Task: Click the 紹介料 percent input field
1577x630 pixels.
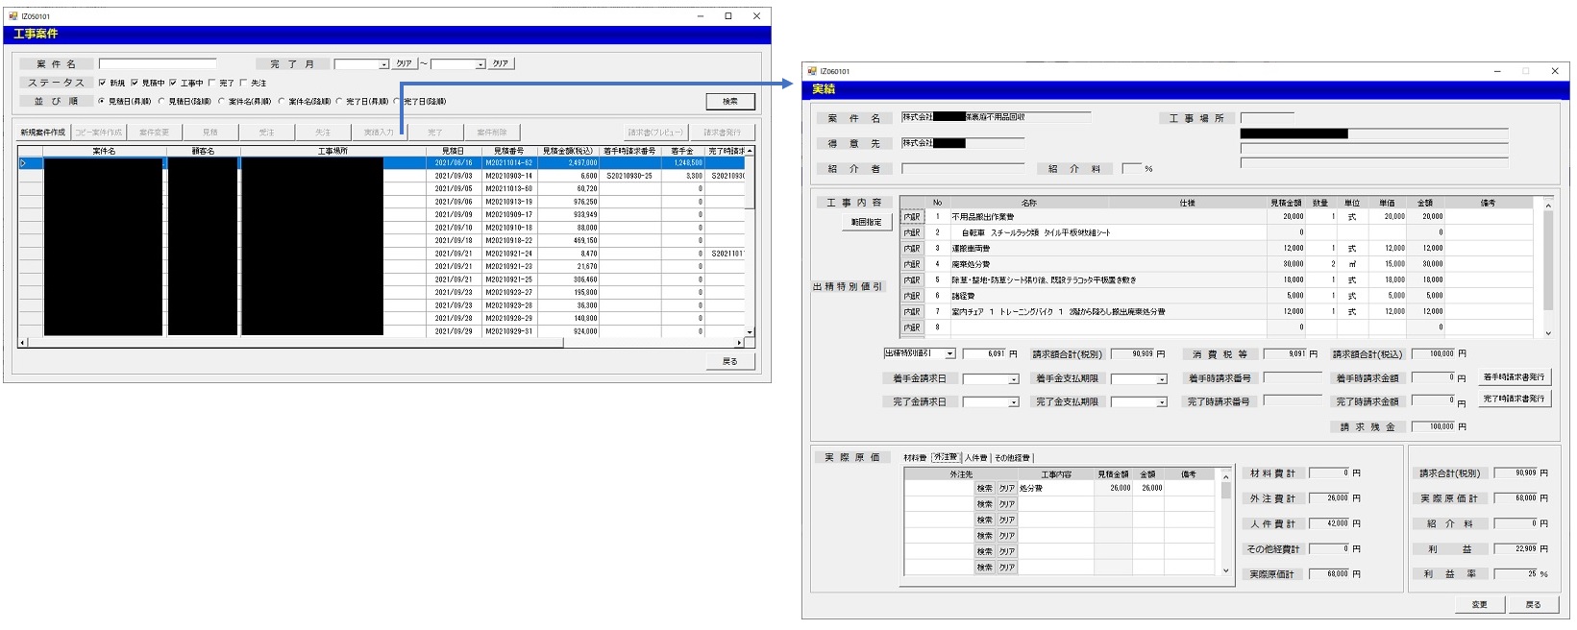Action: [1132, 168]
